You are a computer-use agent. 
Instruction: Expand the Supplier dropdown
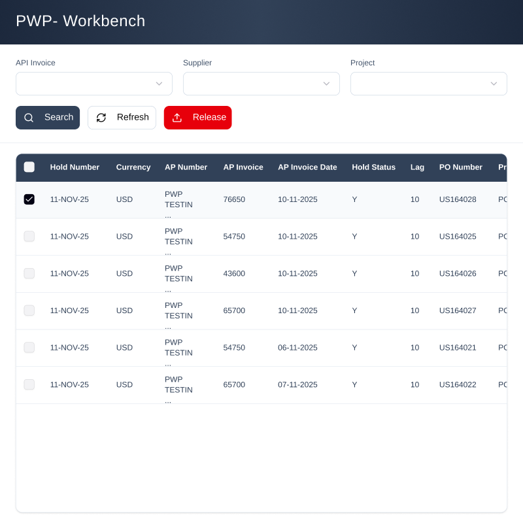click(261, 84)
